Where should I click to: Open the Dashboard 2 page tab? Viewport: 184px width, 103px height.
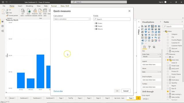click(24, 98)
